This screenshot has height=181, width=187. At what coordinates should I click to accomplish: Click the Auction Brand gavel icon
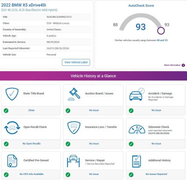click(x=74, y=94)
